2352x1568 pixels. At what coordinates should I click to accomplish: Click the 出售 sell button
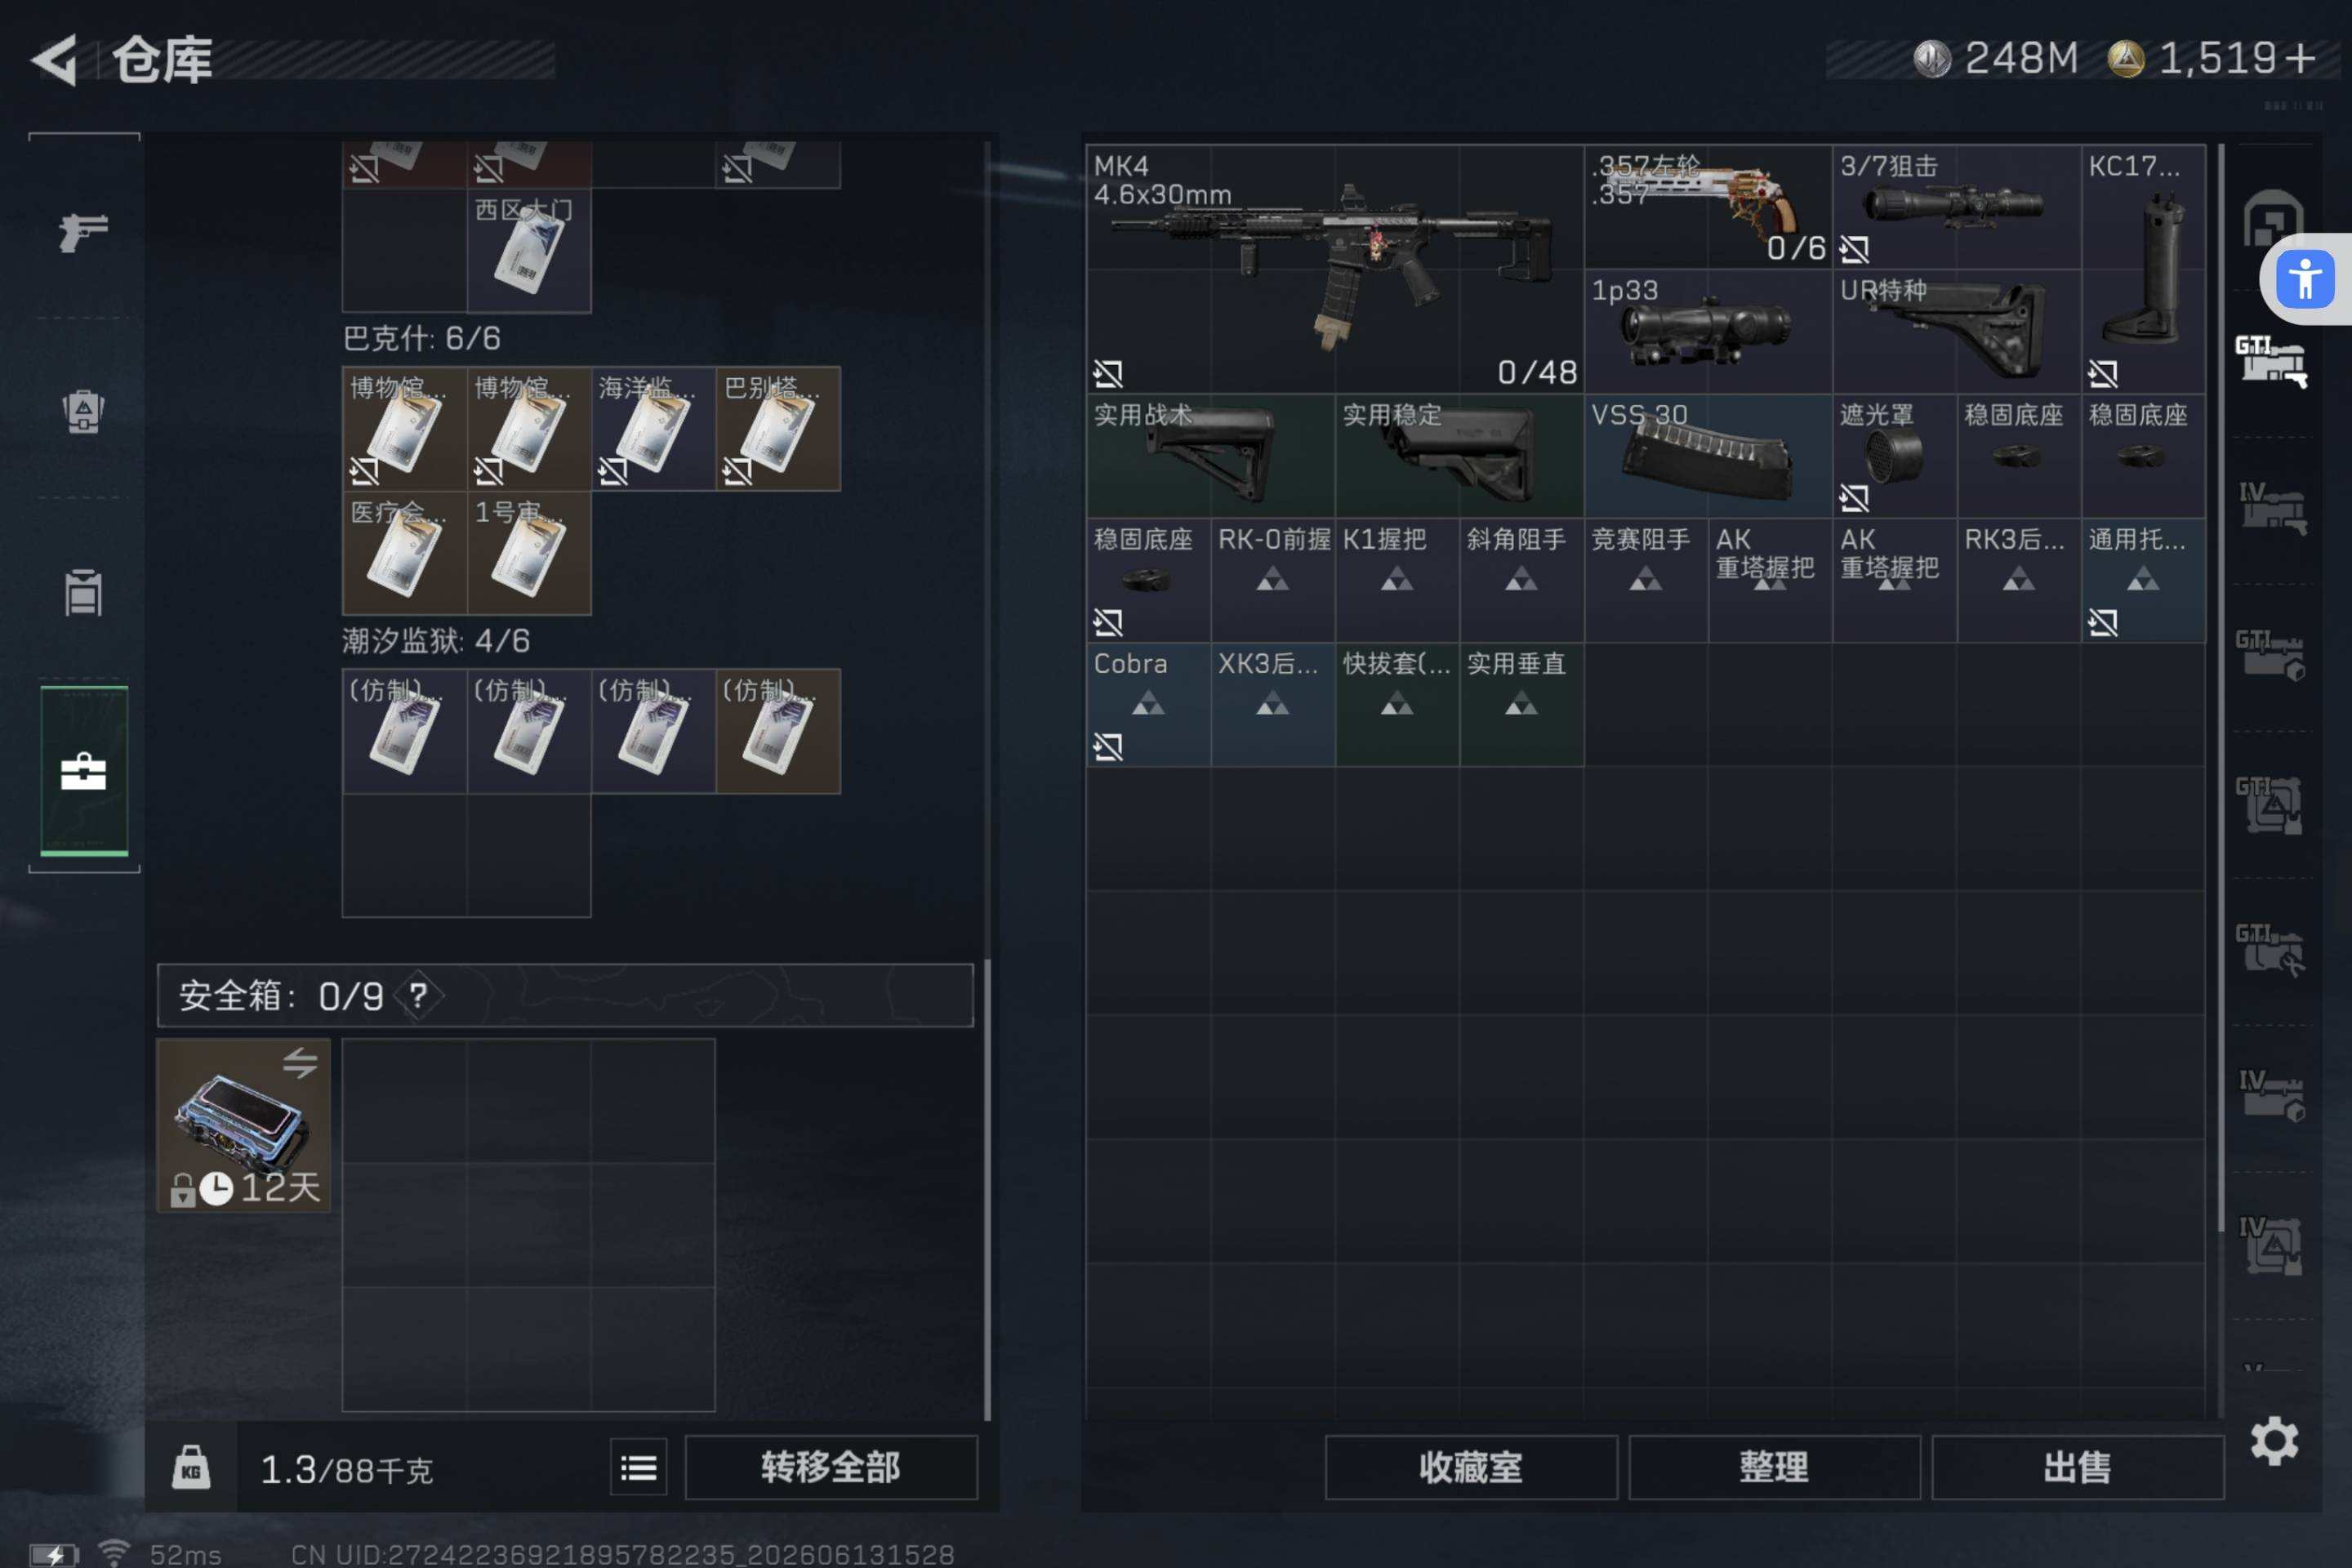[x=2078, y=1468]
